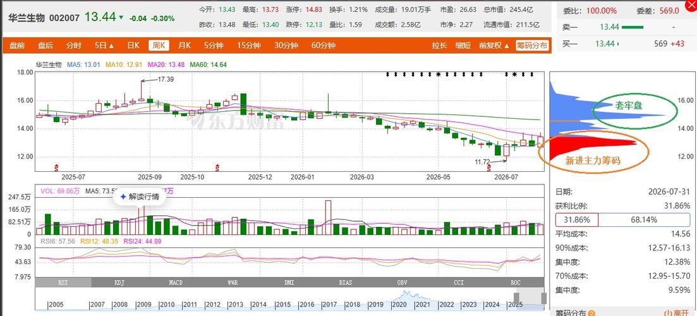Select the KDJ indicator tab
Image resolution: width=697 pixels, height=316 pixels.
click(x=119, y=283)
